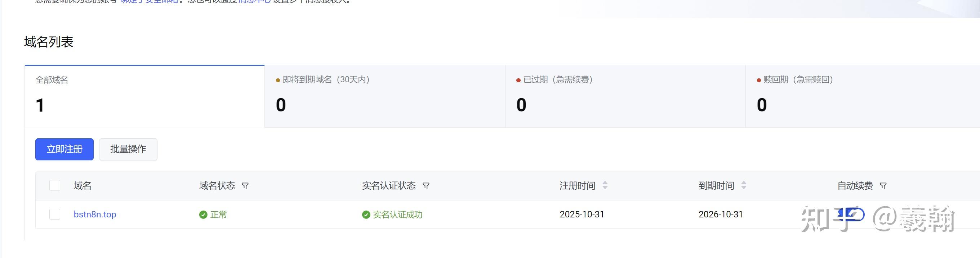Open the 自动续费 filter dropdown
The height and width of the screenshot is (258, 980).
pyautogui.click(x=883, y=186)
